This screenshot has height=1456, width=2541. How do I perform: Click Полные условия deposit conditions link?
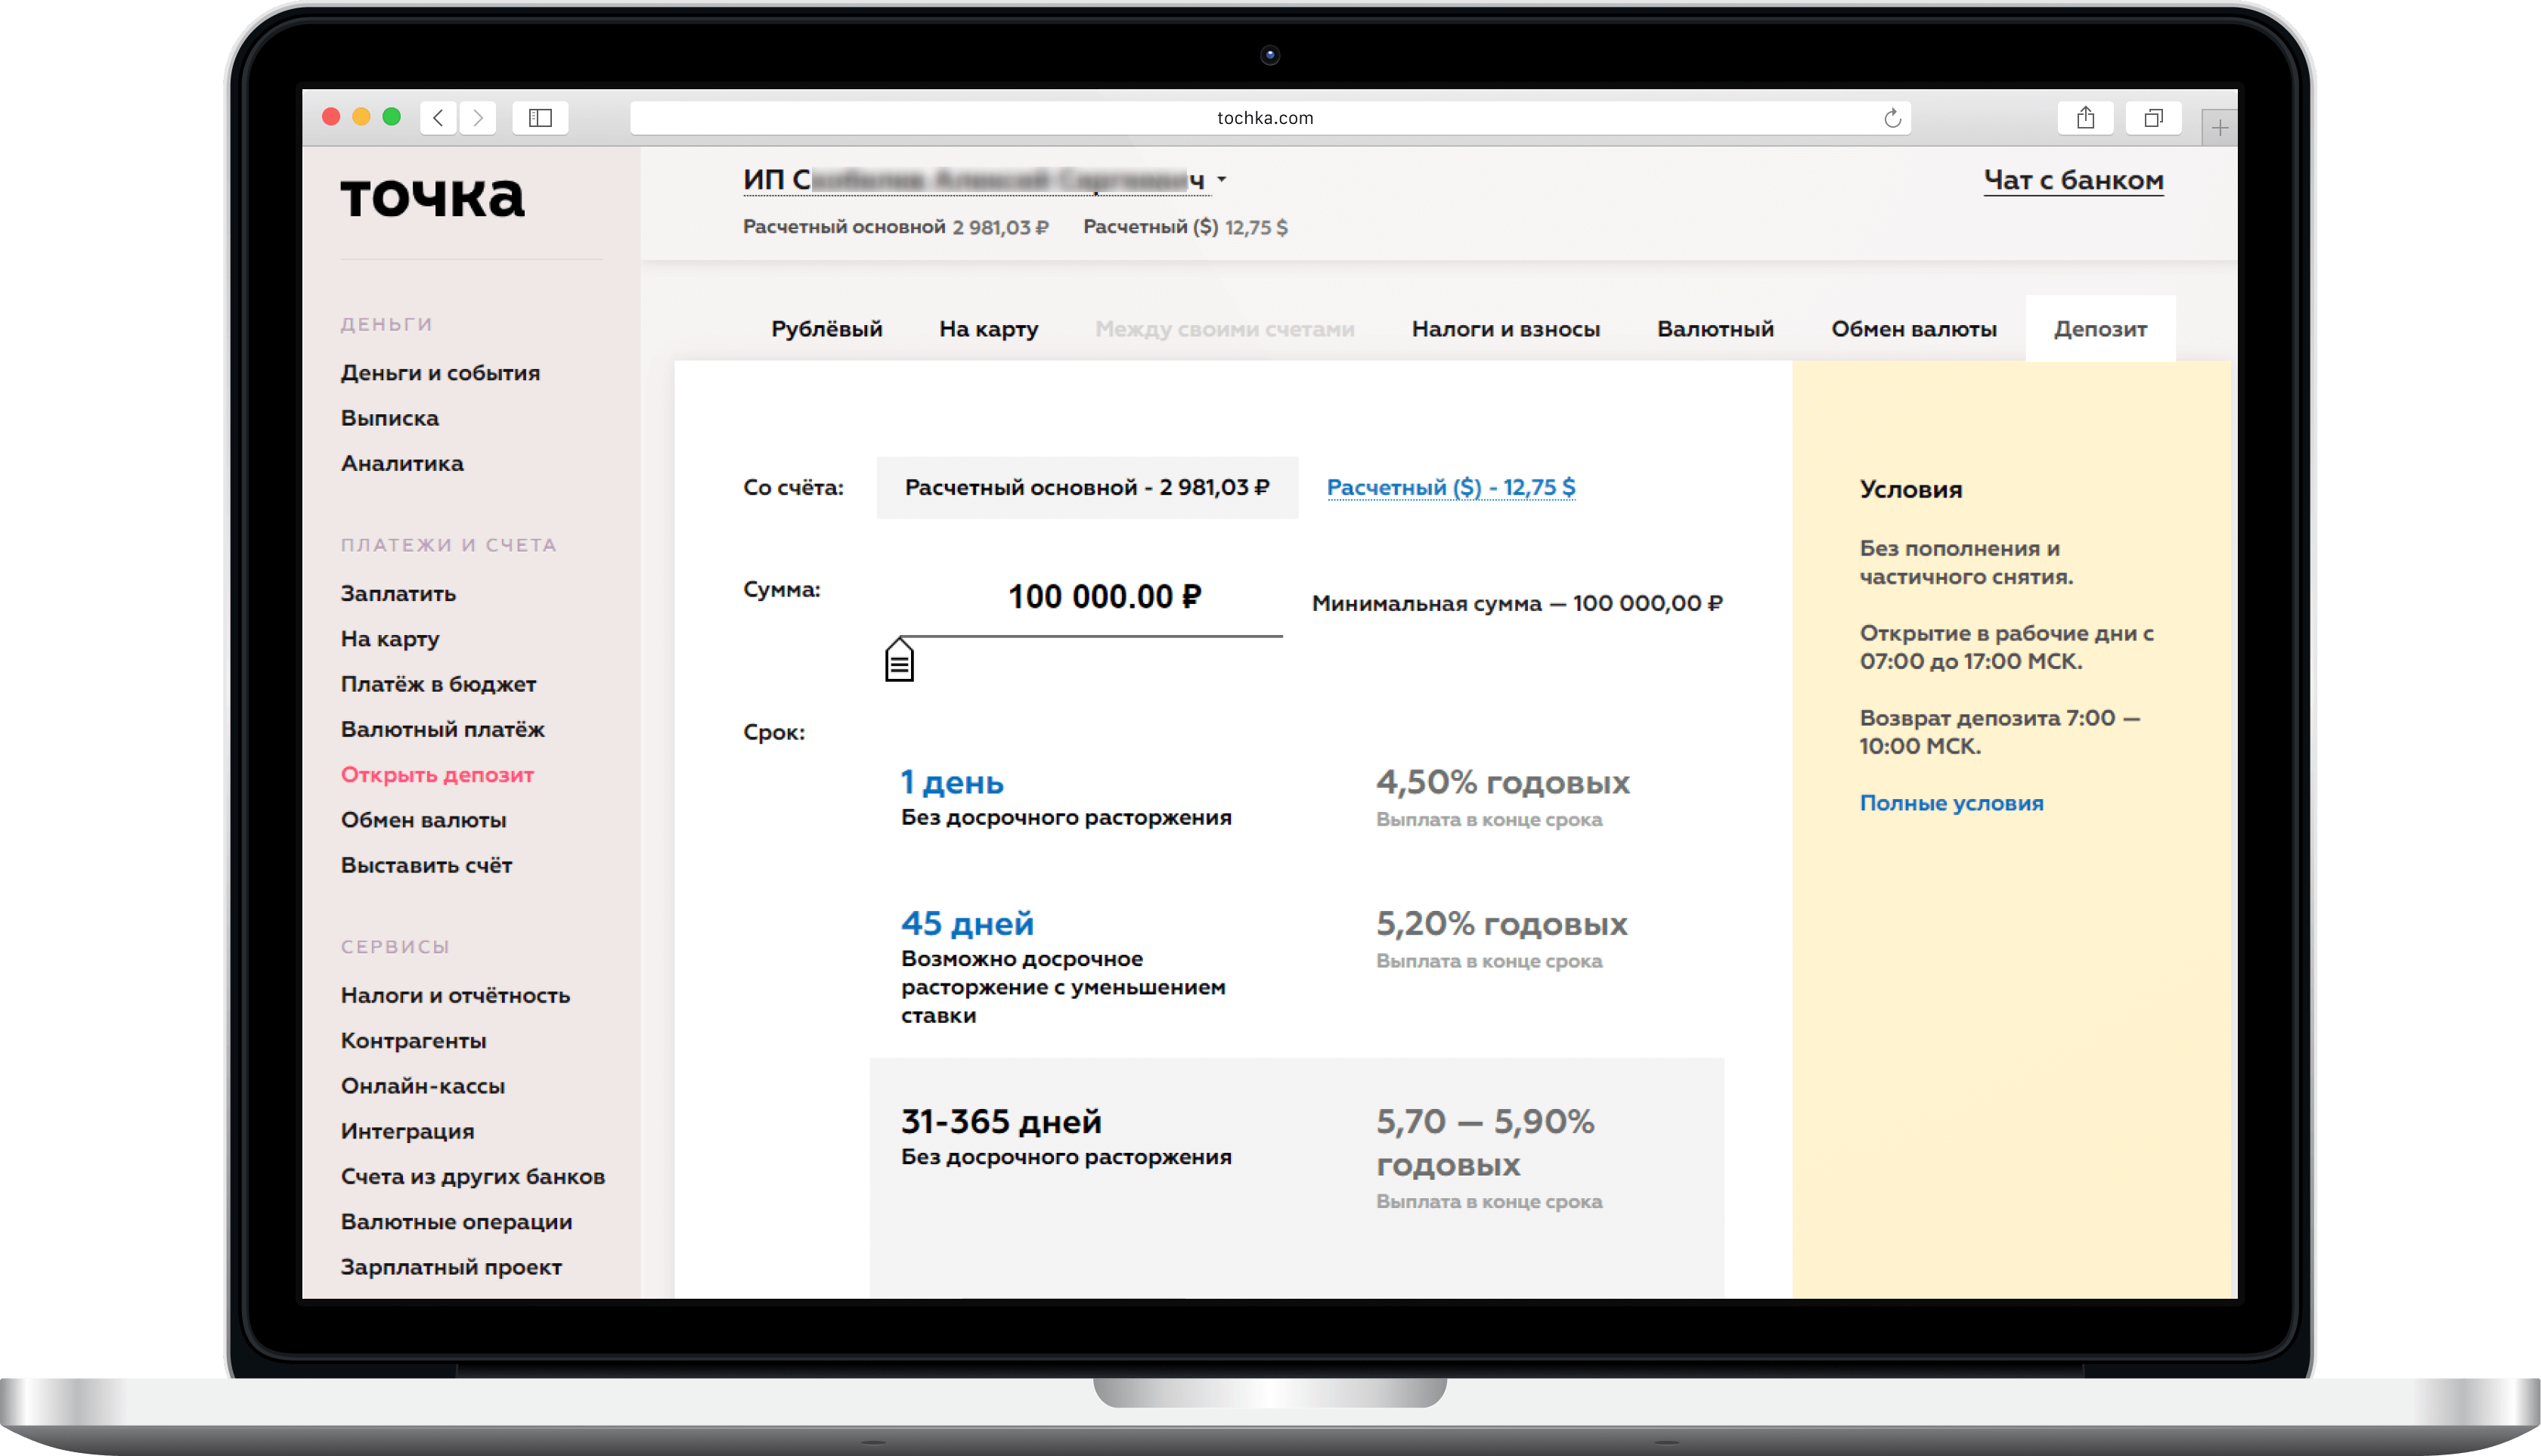(x=1948, y=801)
